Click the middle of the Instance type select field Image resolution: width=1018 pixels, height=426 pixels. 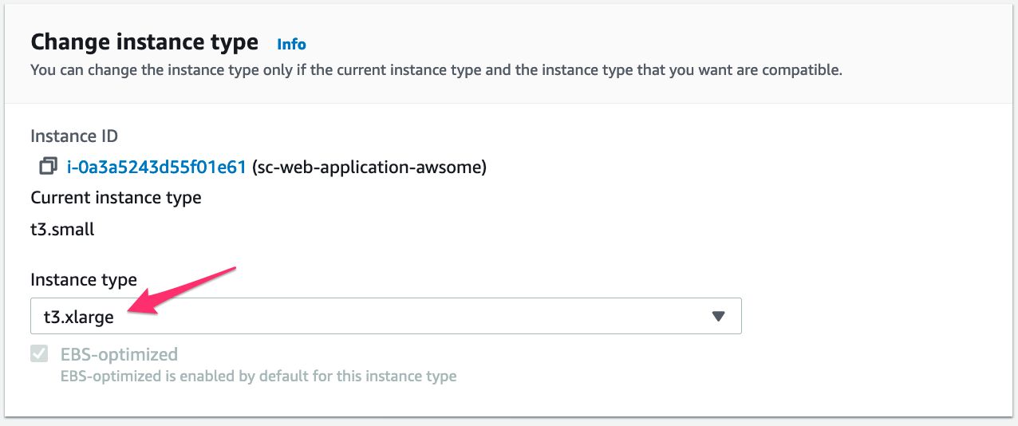(x=385, y=317)
